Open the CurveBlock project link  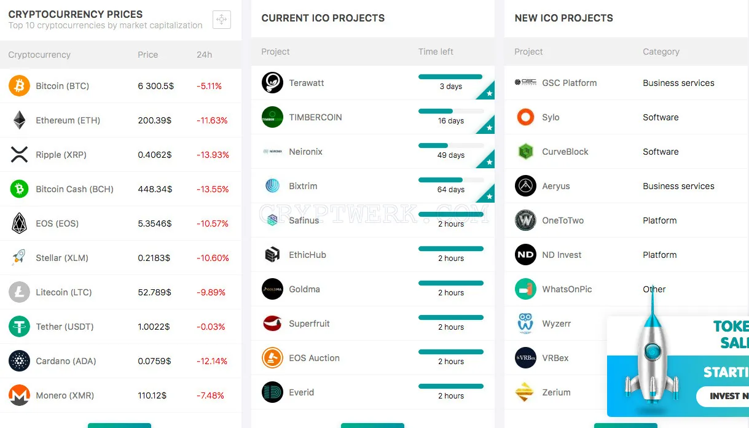click(565, 152)
